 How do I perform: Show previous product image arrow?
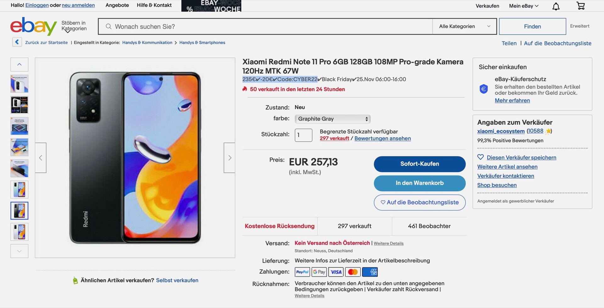tap(41, 158)
